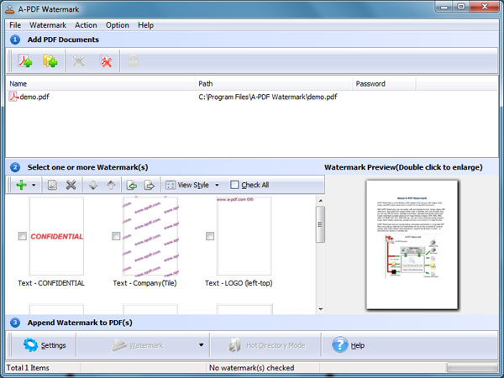The image size is (504, 378).
Task: Click the 'Text - Company(Tile)' label
Action: (x=144, y=283)
